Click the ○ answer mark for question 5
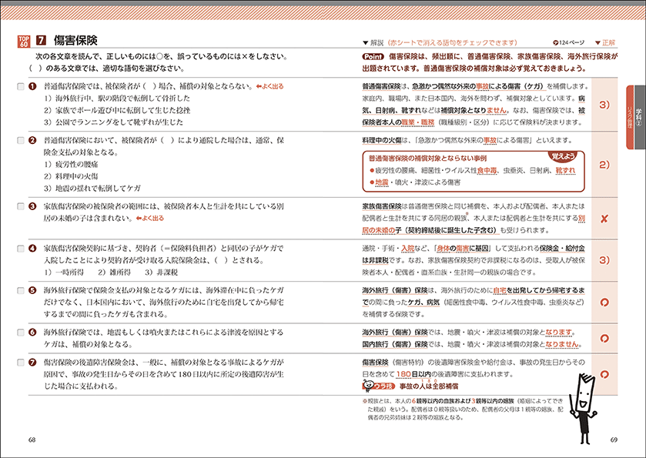Viewport: 646px width, 458px height. (604, 303)
